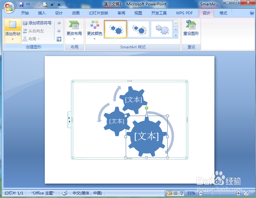
Task: Click the 重设图形 button
Action: click(x=191, y=28)
